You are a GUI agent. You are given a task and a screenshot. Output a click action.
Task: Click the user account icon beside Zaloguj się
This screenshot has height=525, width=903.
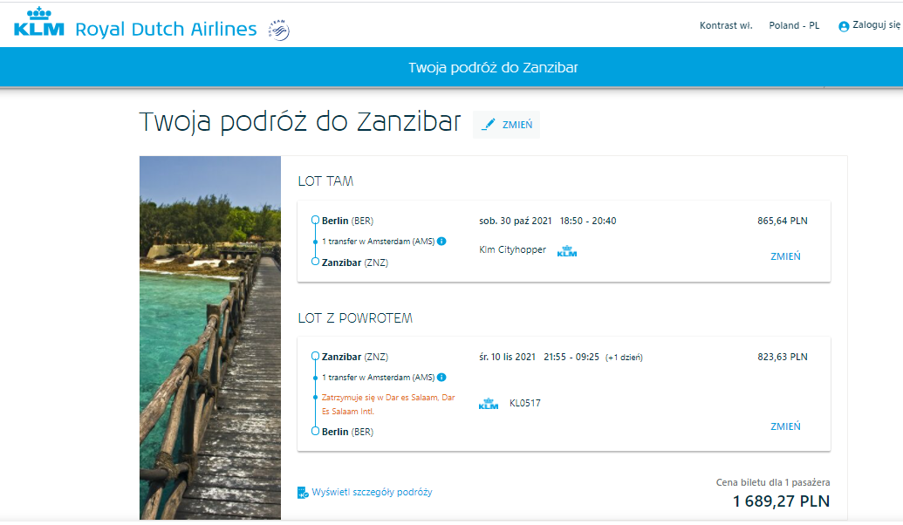[x=844, y=26]
